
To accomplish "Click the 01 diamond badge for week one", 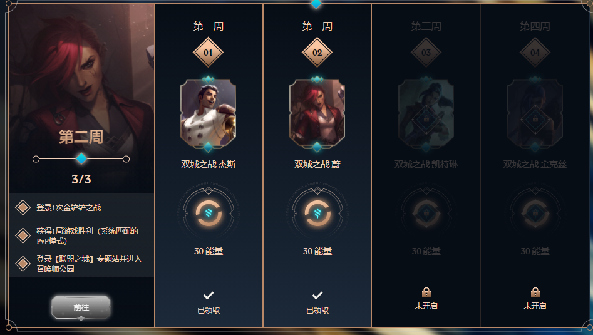I will [208, 53].
